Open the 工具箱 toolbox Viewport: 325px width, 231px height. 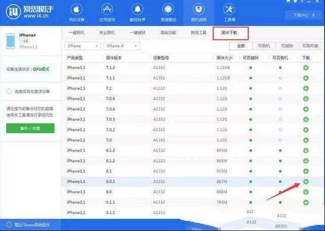[x=229, y=12]
